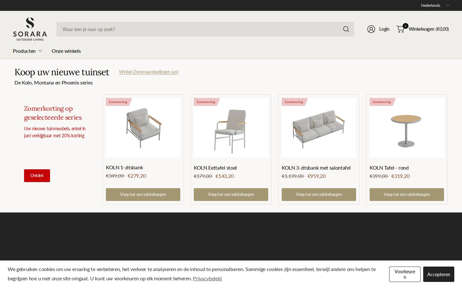This screenshot has width=462, height=288.
Task: Expand the Producten menu chevron
Action: tap(40, 51)
